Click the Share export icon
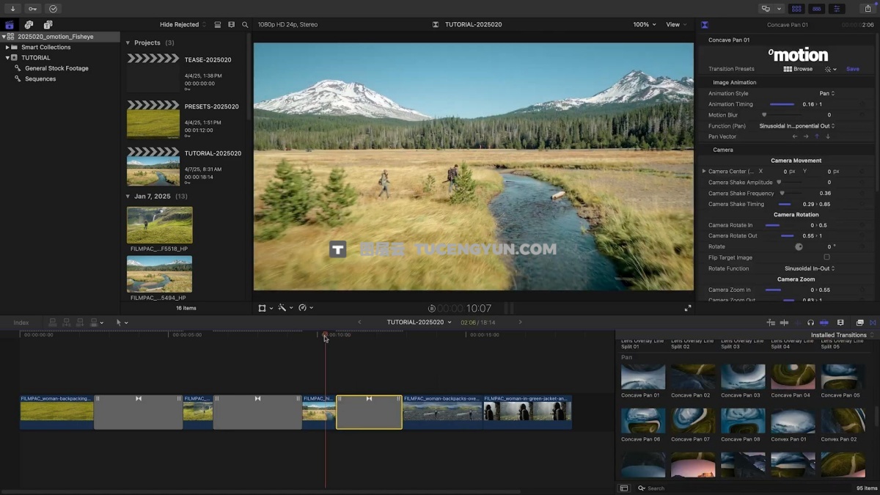This screenshot has width=880, height=495. (x=868, y=9)
